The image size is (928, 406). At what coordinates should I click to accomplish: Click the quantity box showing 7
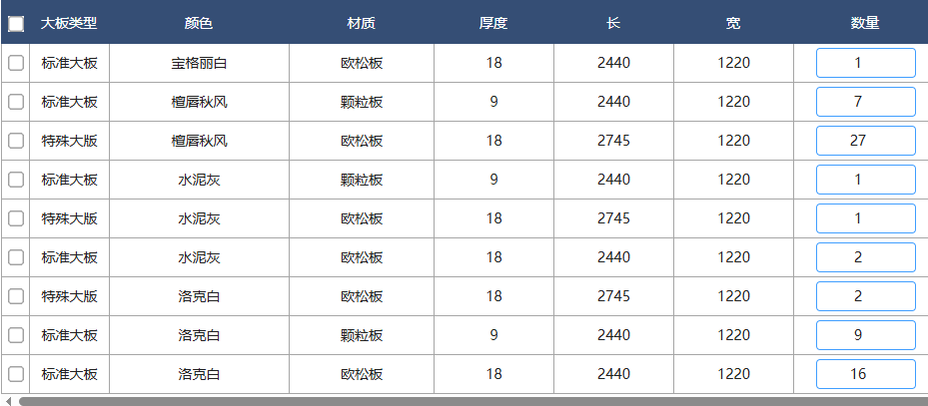click(866, 102)
